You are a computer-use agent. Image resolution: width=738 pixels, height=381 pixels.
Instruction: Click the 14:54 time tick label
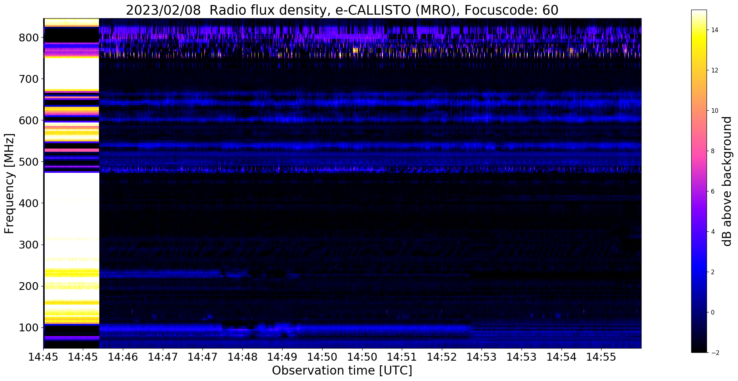(x=562, y=357)
